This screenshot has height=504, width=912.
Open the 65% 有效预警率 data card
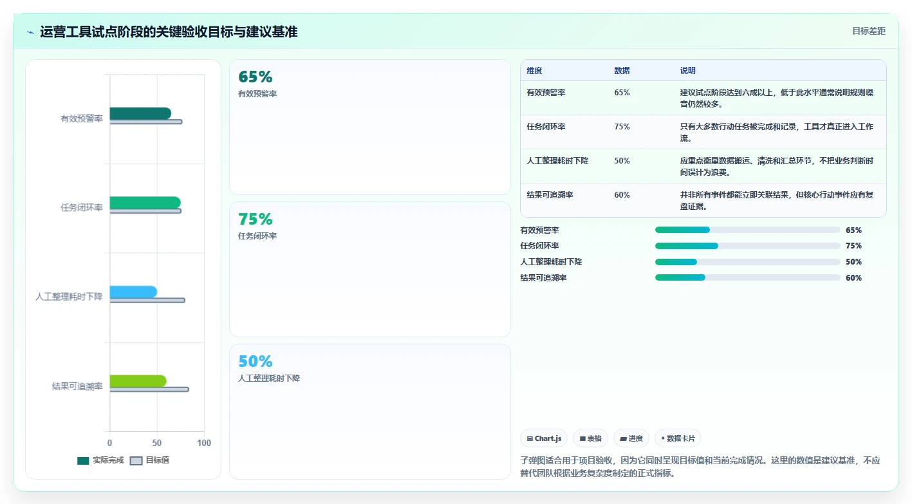370,127
